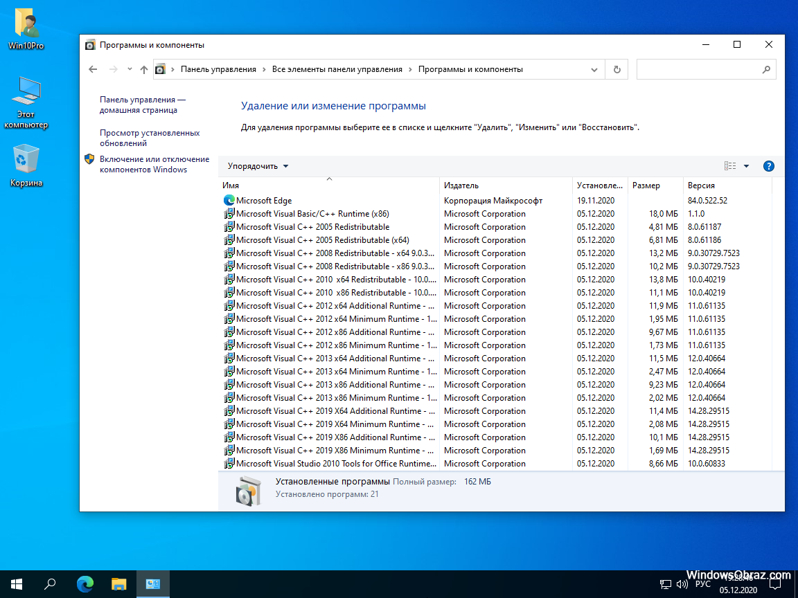Select Microsoft Visual C++ 2005 Redistributable row
The image size is (798, 598).
[497, 227]
